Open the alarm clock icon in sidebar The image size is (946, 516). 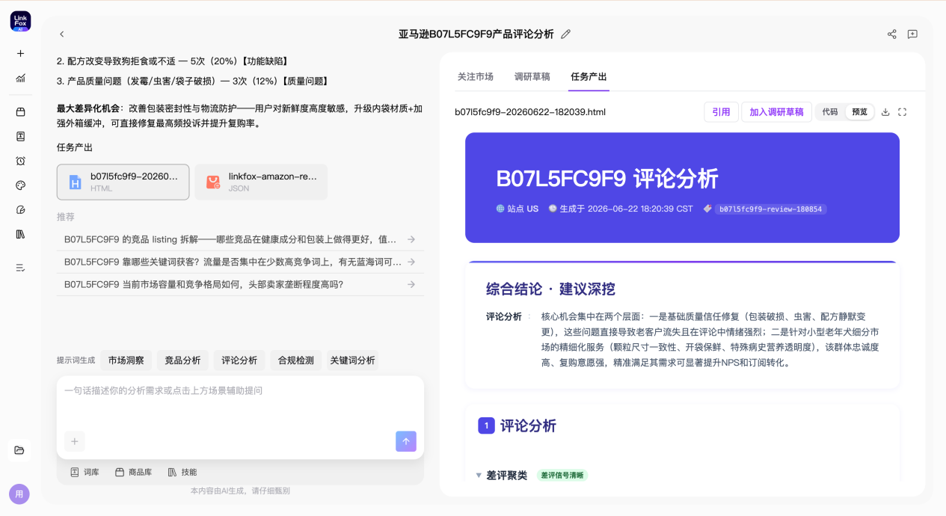(x=20, y=161)
